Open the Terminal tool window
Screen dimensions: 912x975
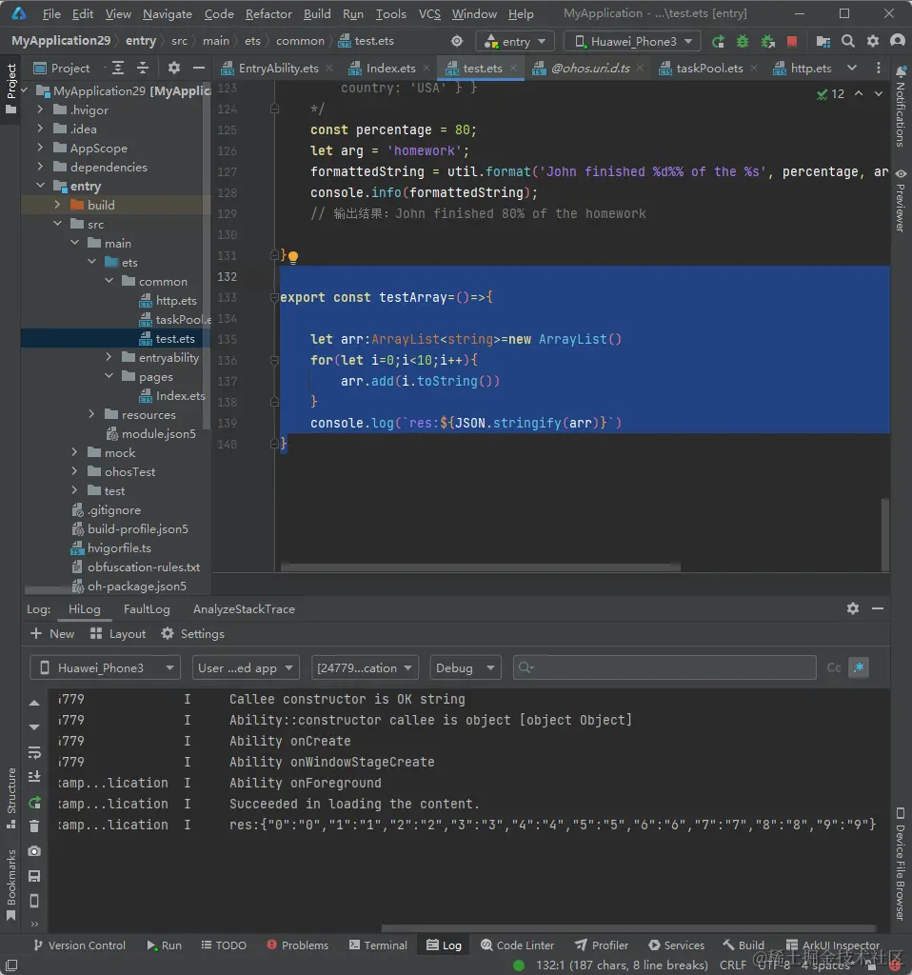pyautogui.click(x=376, y=945)
